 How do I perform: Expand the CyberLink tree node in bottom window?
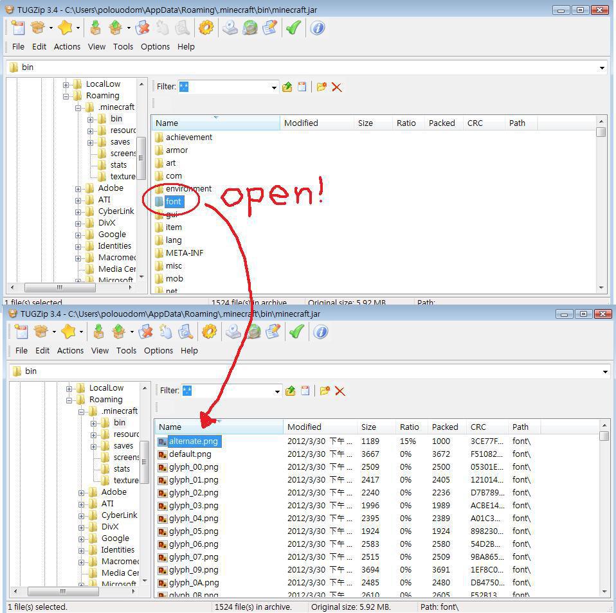tap(81, 515)
